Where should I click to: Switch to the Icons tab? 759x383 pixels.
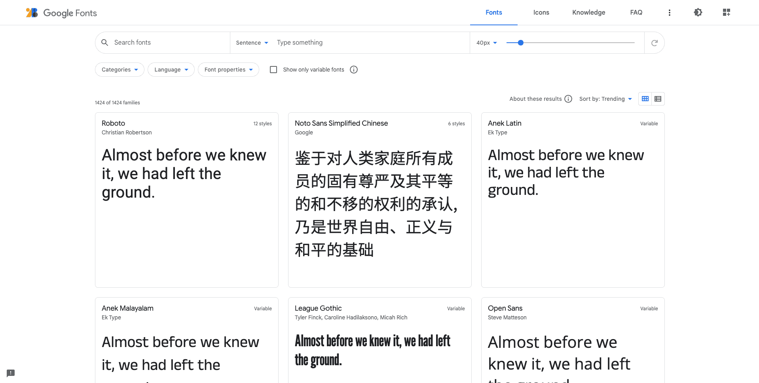541,13
